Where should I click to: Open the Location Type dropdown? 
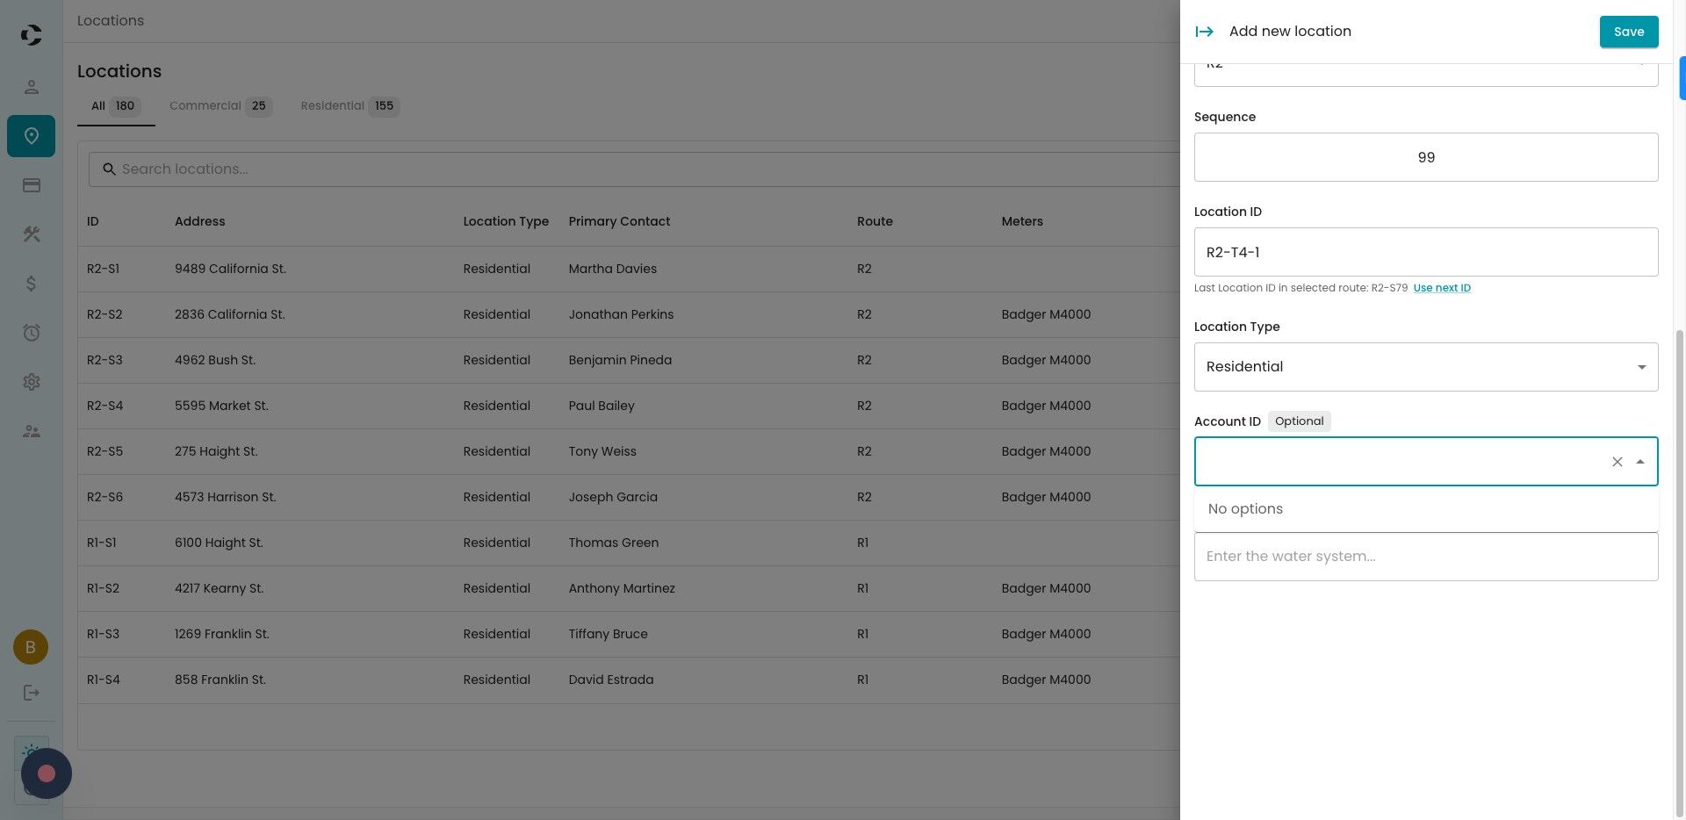tap(1425, 367)
